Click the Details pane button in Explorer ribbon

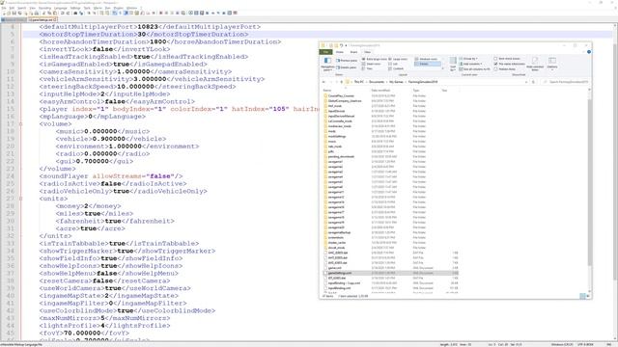coord(347,67)
